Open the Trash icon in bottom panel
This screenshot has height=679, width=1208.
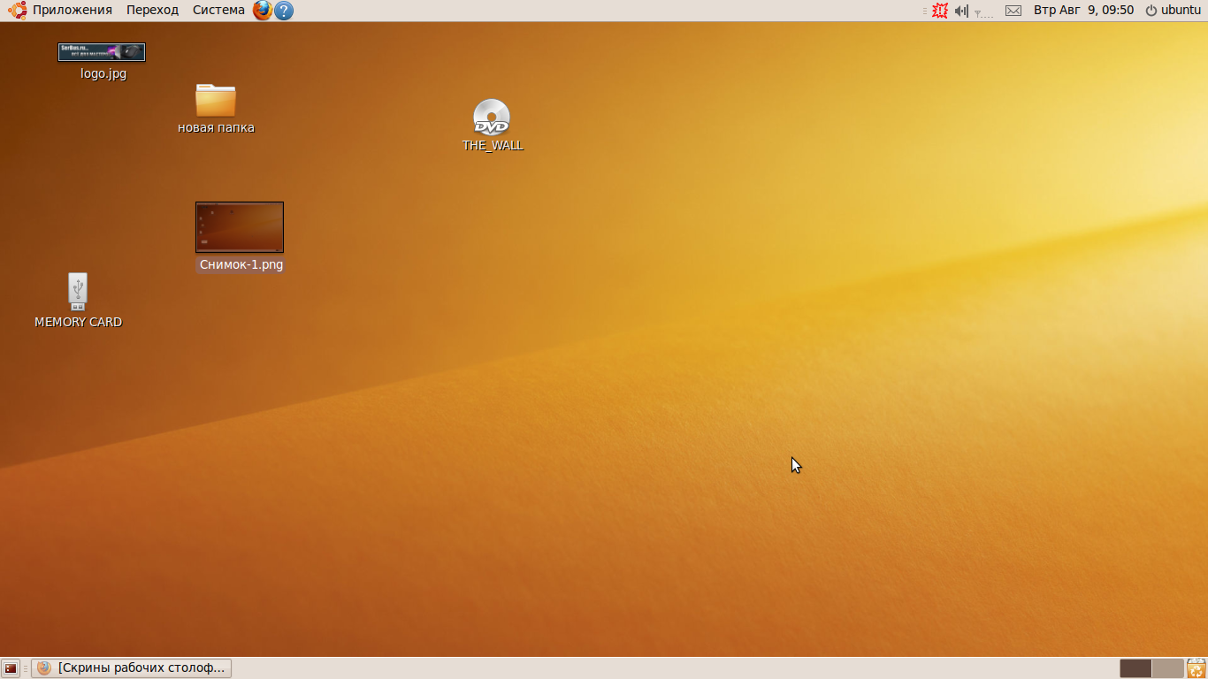pyautogui.click(x=1196, y=668)
